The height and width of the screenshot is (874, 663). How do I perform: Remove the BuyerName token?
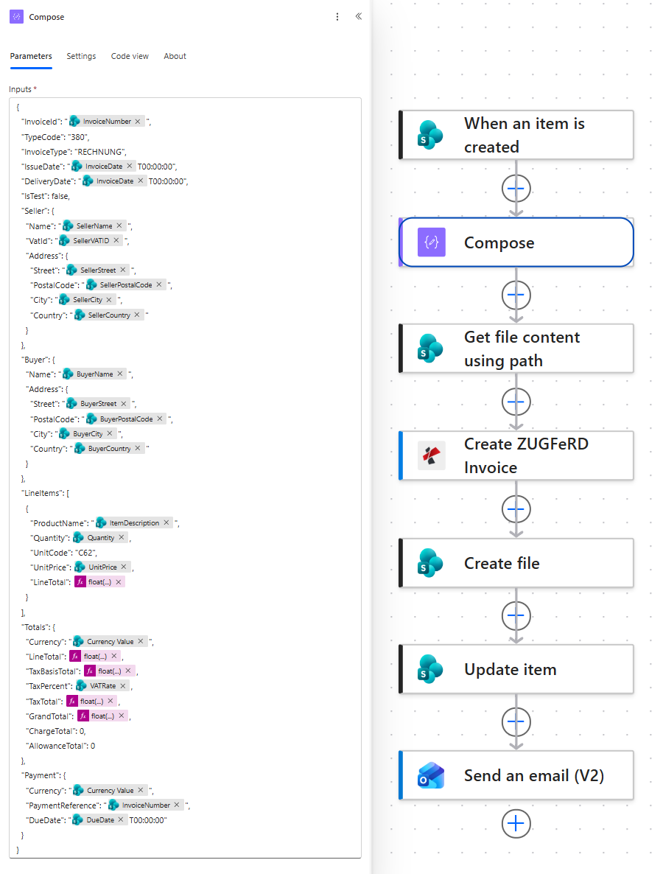point(120,374)
